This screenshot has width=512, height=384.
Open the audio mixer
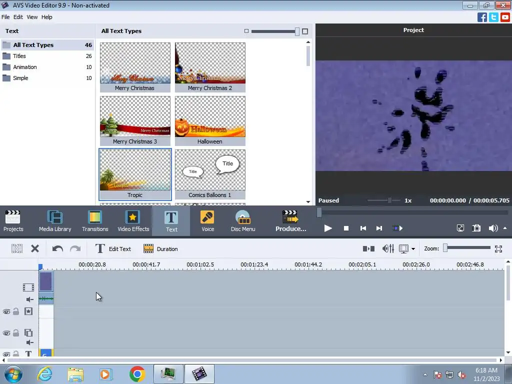point(388,249)
